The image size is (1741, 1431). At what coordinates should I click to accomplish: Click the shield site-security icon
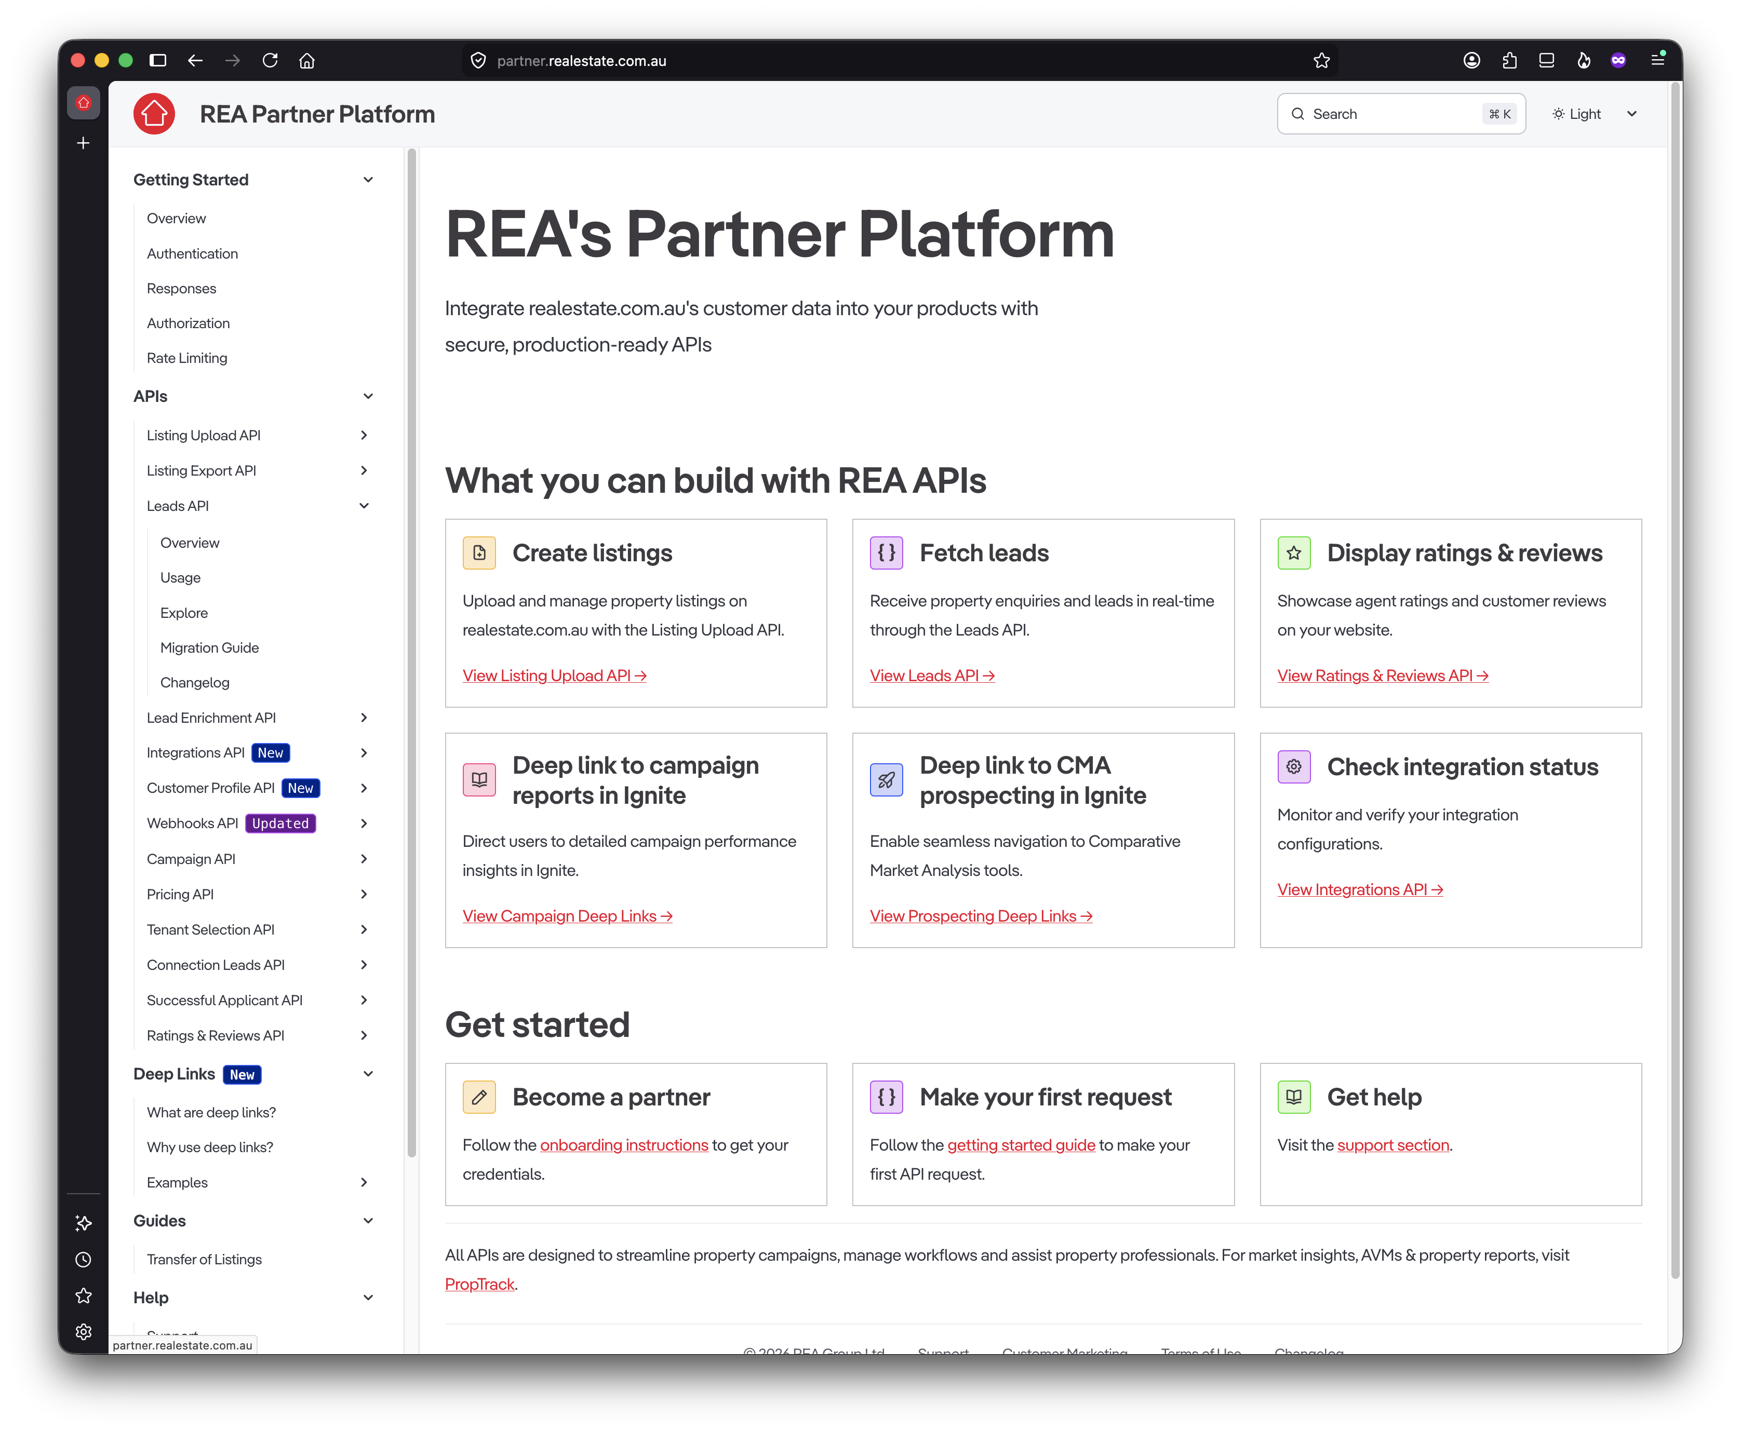point(478,60)
